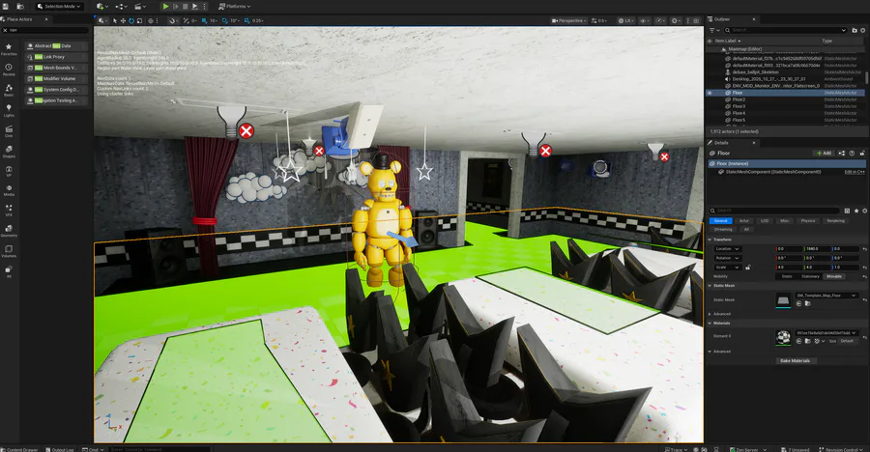Open the Outliner filter dropdown
Viewport: 870px width, 452px height.
click(x=713, y=30)
